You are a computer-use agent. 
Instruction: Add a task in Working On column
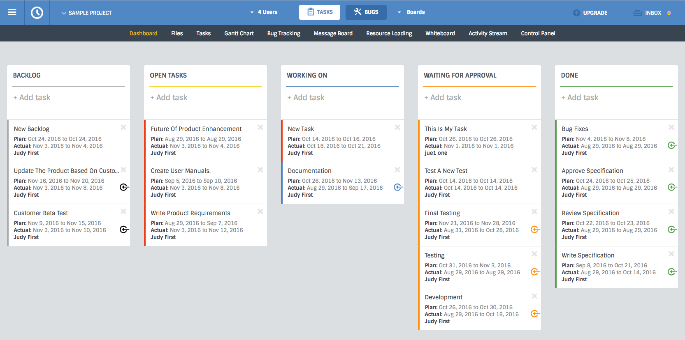point(306,98)
